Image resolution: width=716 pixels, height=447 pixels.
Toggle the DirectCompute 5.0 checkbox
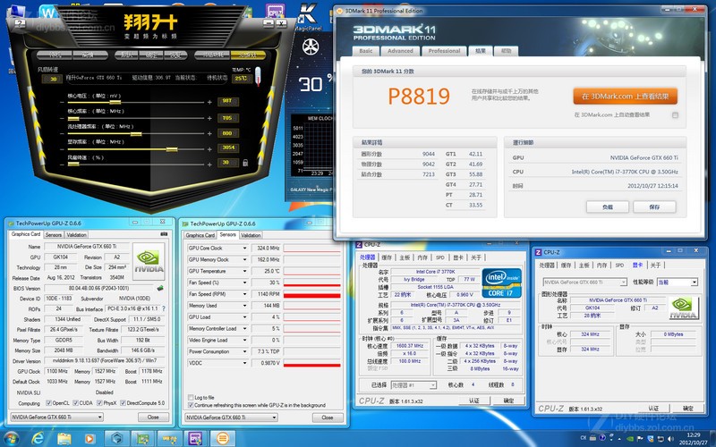[123, 403]
